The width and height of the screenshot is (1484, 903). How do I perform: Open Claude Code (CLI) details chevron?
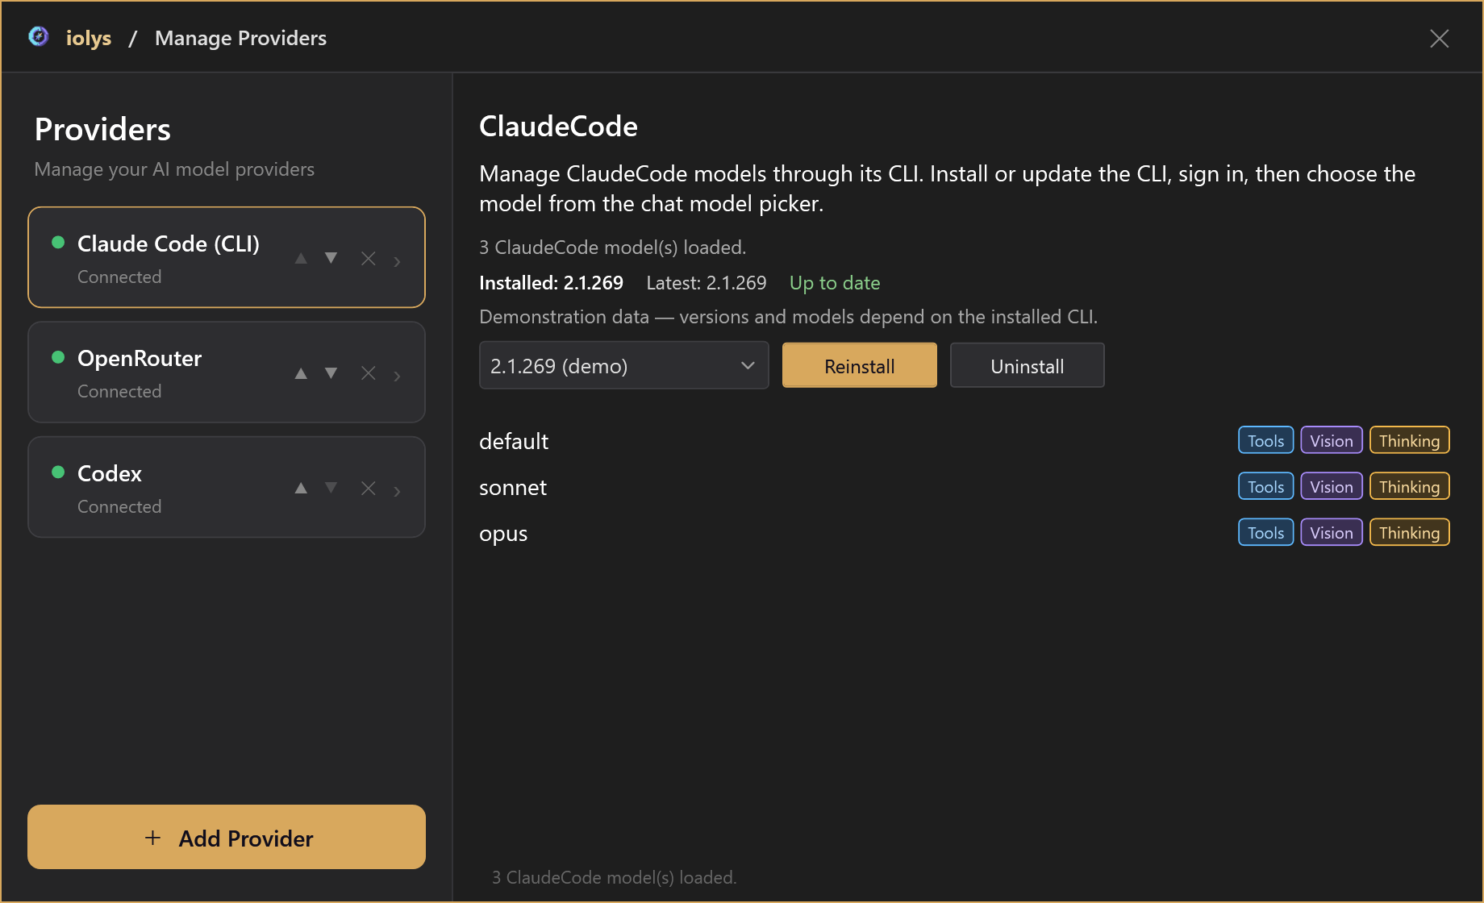(397, 260)
